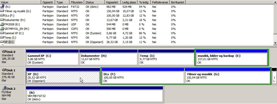The width and height of the screenshot is (277, 104).
Task: Sort by the Status column header
Action: (x=95, y=2)
